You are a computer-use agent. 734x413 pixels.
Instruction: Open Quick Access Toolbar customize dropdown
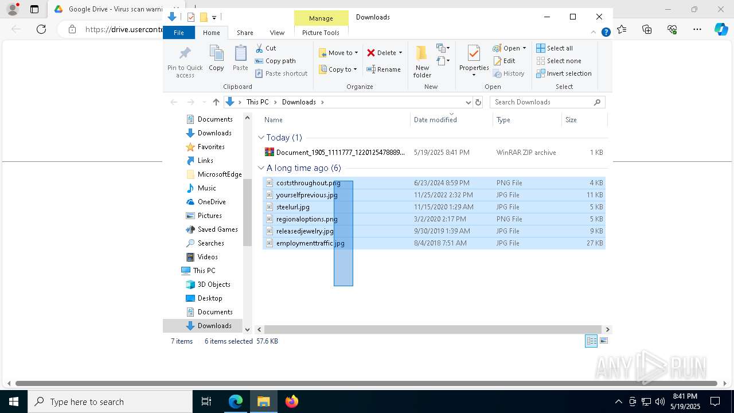tap(214, 18)
